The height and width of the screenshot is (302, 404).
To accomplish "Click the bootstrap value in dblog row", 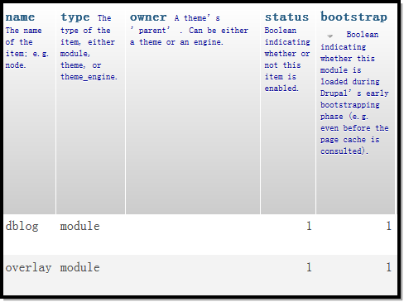I will click(388, 226).
